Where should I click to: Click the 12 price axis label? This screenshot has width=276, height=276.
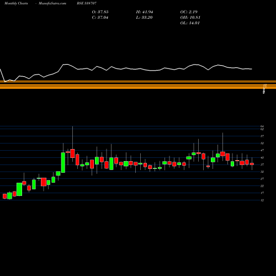coord(262,200)
